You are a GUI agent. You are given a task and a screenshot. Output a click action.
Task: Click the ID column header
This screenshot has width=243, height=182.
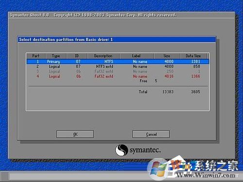77,56
